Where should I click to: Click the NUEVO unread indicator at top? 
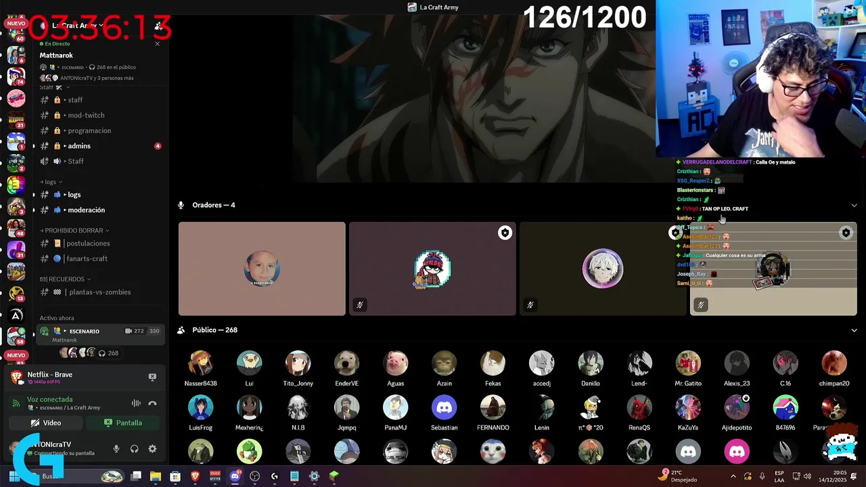[16, 24]
